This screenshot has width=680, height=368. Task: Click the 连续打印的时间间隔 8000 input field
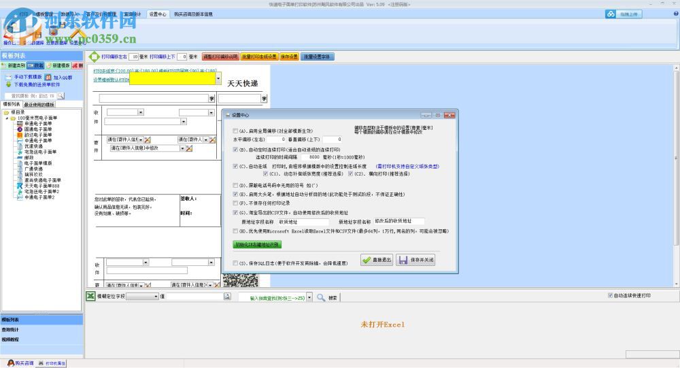coord(309,157)
